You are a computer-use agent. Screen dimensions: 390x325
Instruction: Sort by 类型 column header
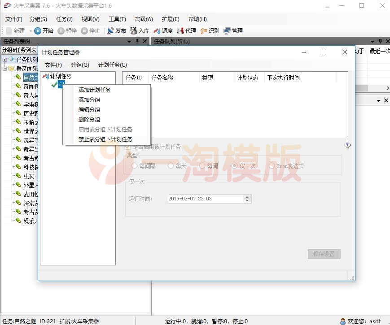click(x=216, y=78)
